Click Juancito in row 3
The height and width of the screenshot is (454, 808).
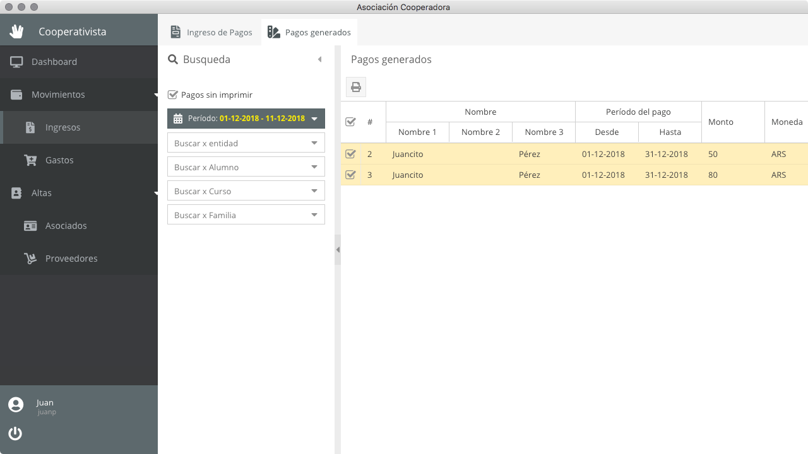tap(408, 175)
